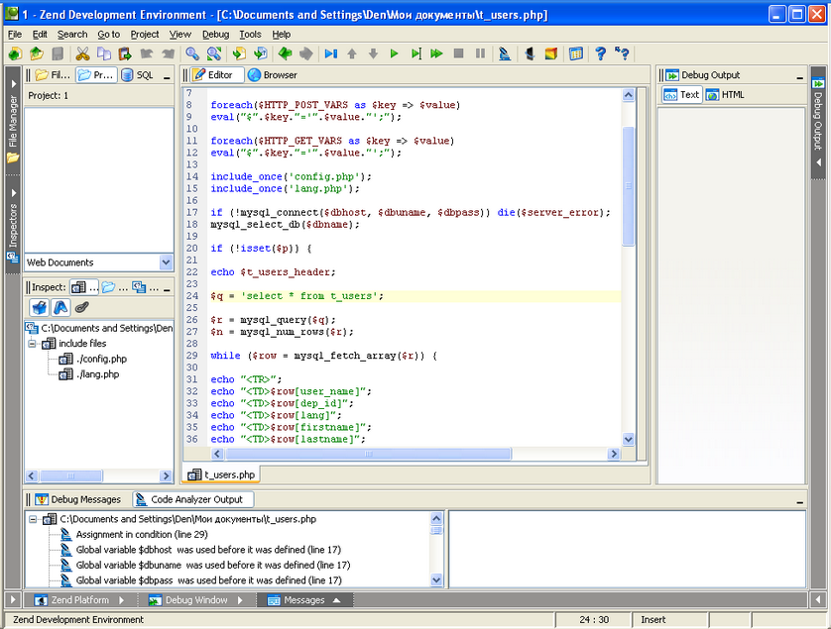Switch to the SQL tab
The image size is (831, 629).
[x=137, y=75]
